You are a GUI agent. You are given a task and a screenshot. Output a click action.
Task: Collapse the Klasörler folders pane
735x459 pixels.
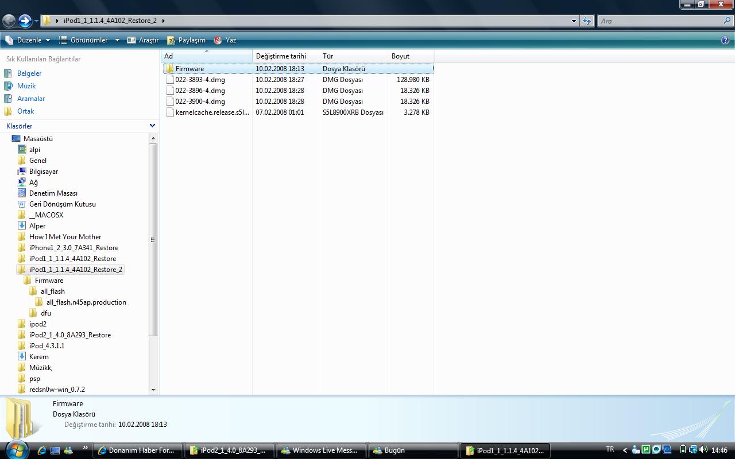(152, 126)
